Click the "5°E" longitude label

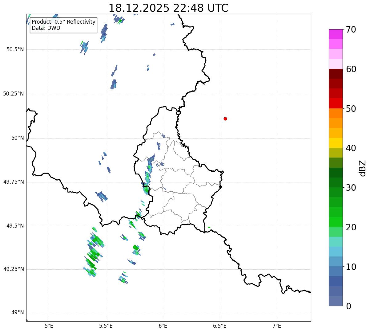click(49, 326)
